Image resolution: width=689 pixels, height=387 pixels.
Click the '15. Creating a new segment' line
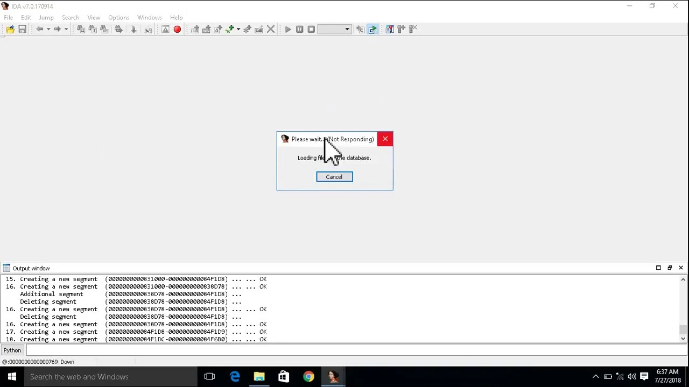coord(136,279)
